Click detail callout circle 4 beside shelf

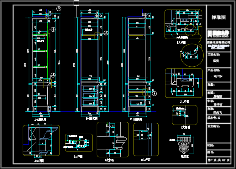point(53,29)
